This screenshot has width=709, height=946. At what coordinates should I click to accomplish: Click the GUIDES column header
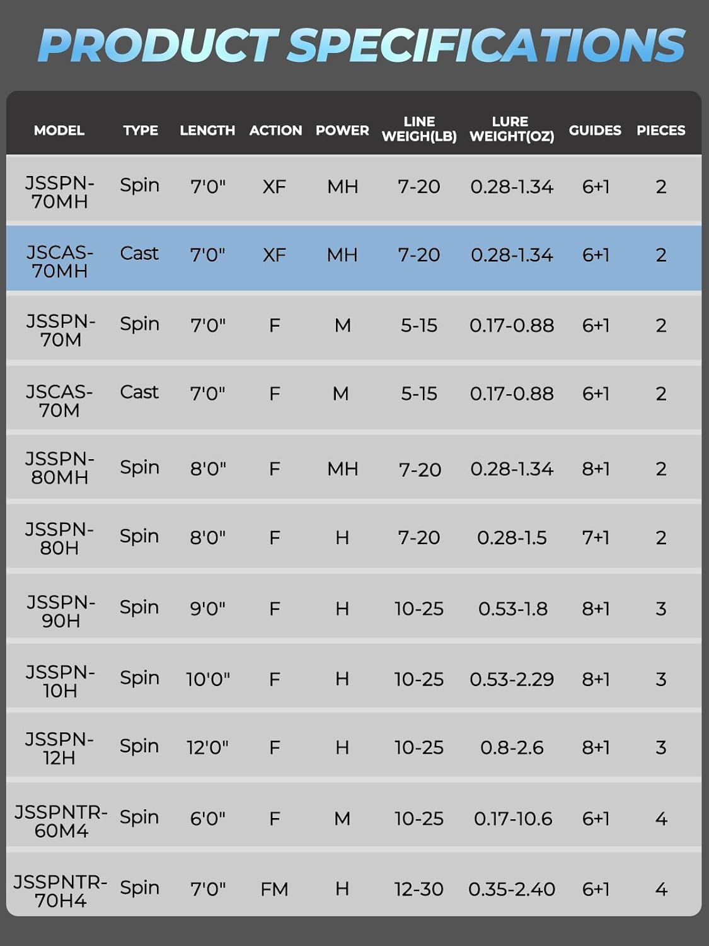coord(595,131)
